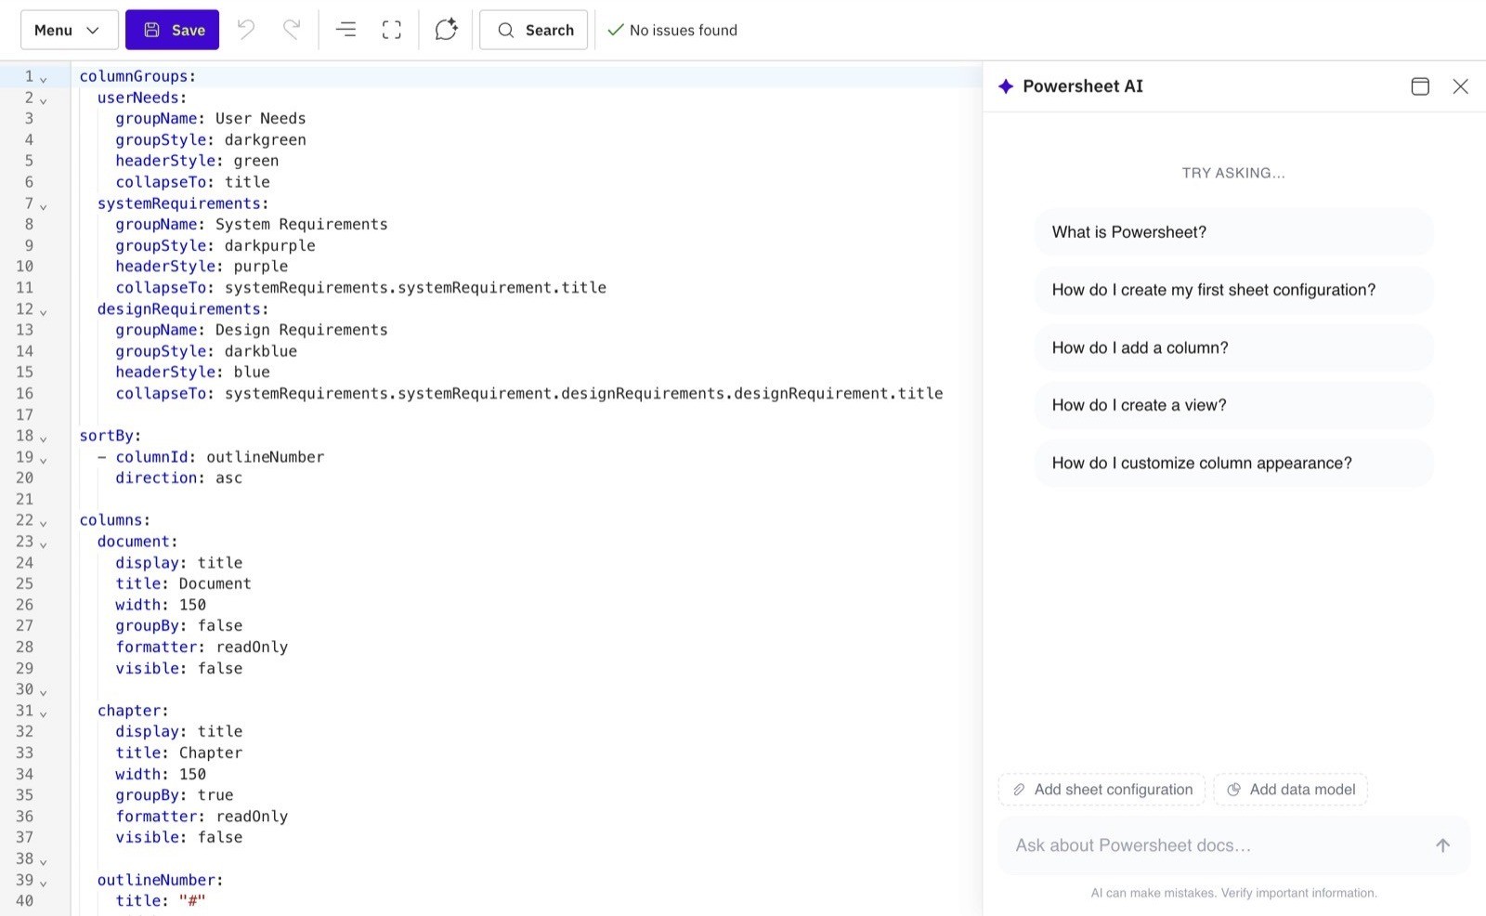Place cursor on "direction: asc" line
This screenshot has width=1486, height=916.
pyautogui.click(x=178, y=478)
